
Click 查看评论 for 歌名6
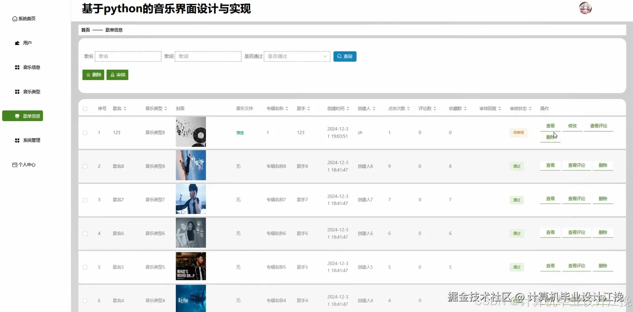pos(576,233)
